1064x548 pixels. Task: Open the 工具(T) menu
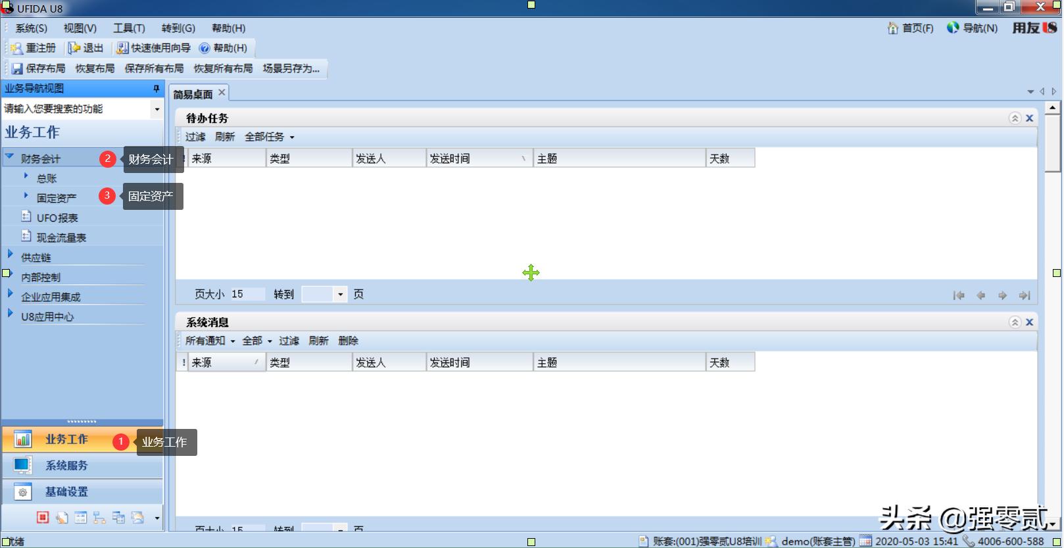click(129, 28)
